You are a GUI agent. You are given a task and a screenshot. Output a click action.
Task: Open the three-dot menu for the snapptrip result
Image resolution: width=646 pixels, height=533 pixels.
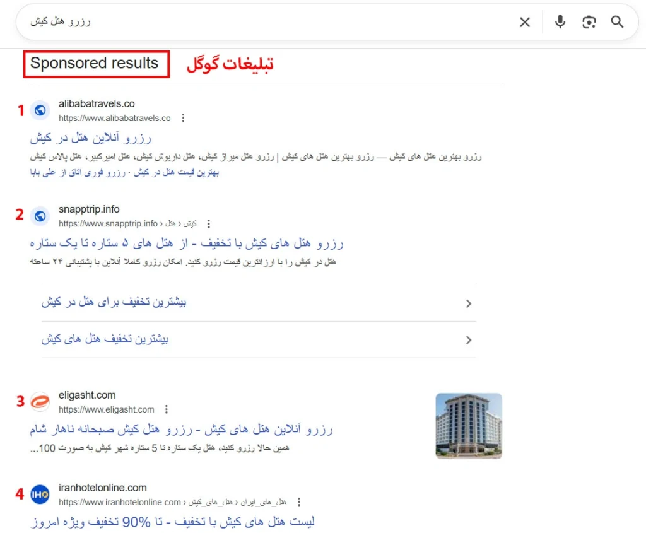(x=208, y=223)
